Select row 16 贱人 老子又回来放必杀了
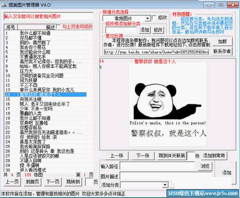 pyautogui.click(x=46, y=104)
